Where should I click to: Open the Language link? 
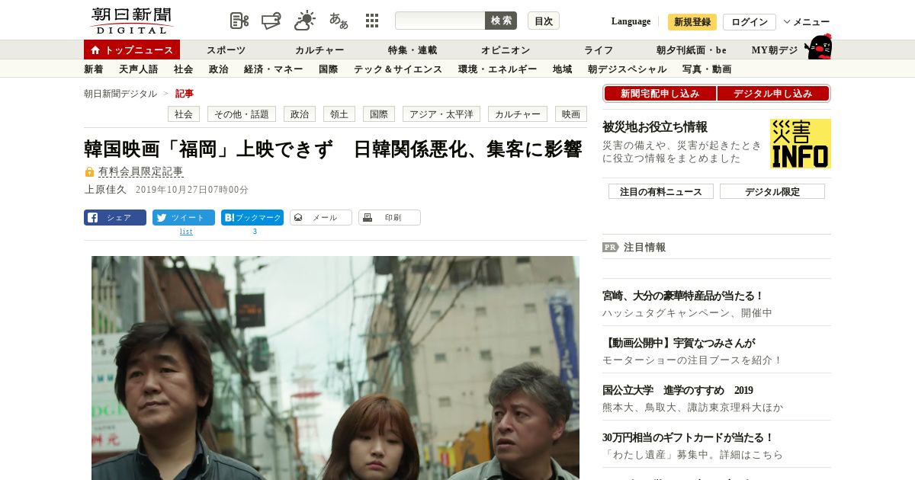(631, 21)
